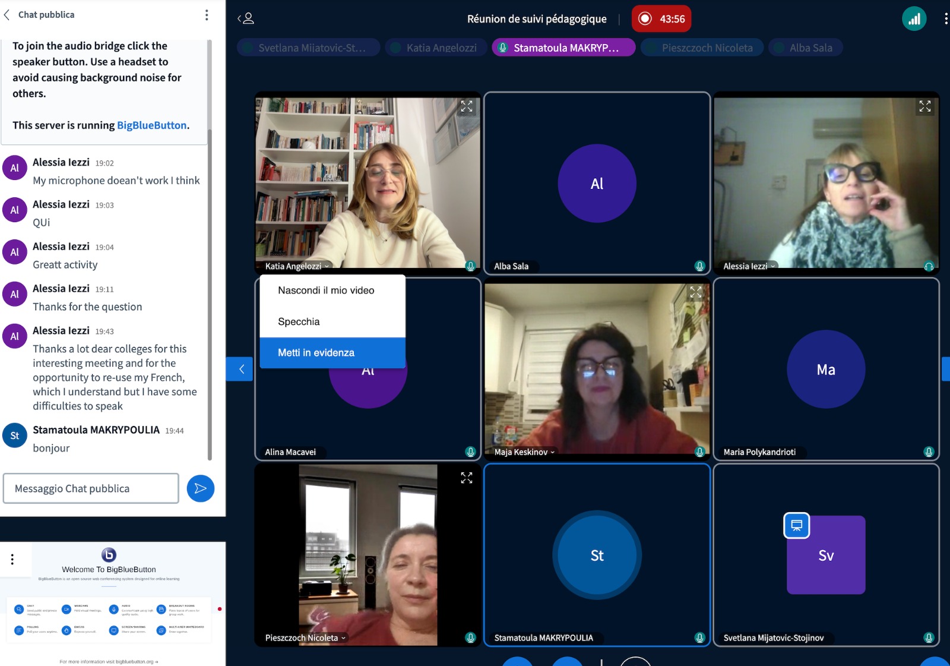
Task: Click the recording indicator 43:56 button
Action: 661,18
